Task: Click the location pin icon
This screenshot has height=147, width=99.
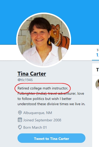Action: [20, 112]
